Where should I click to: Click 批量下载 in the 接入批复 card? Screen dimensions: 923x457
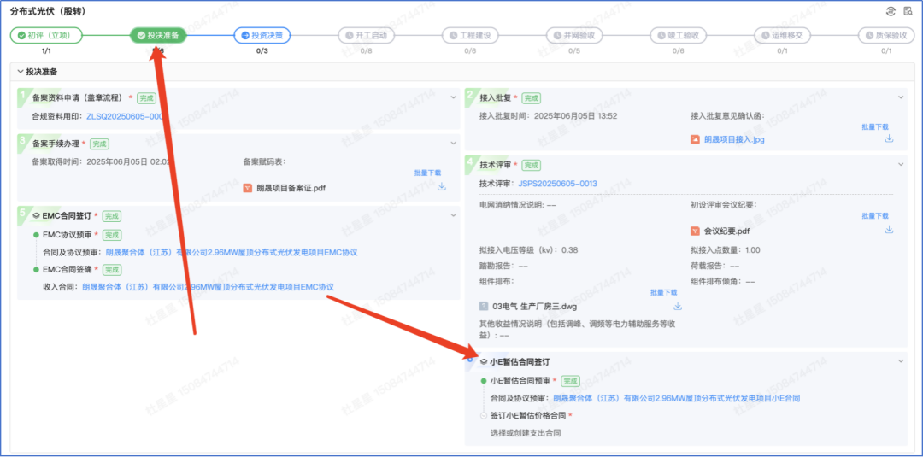point(875,126)
